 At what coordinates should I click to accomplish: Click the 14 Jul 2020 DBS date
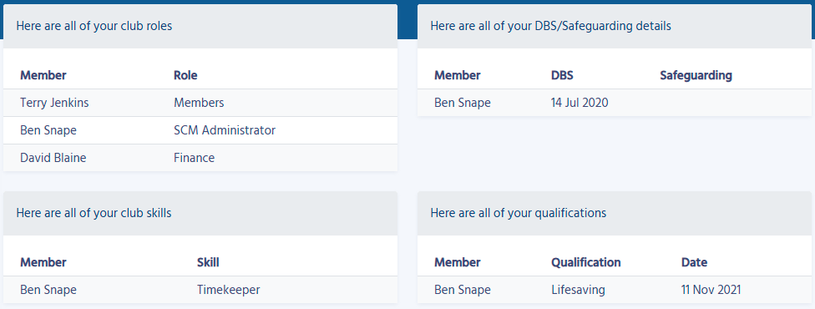pos(580,103)
